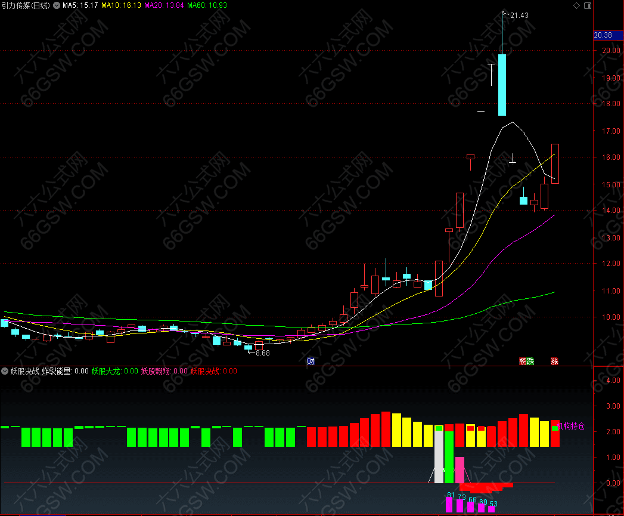The image size is (624, 516).
Task: Click the 17.00 price axis label
Action: [x=611, y=131]
